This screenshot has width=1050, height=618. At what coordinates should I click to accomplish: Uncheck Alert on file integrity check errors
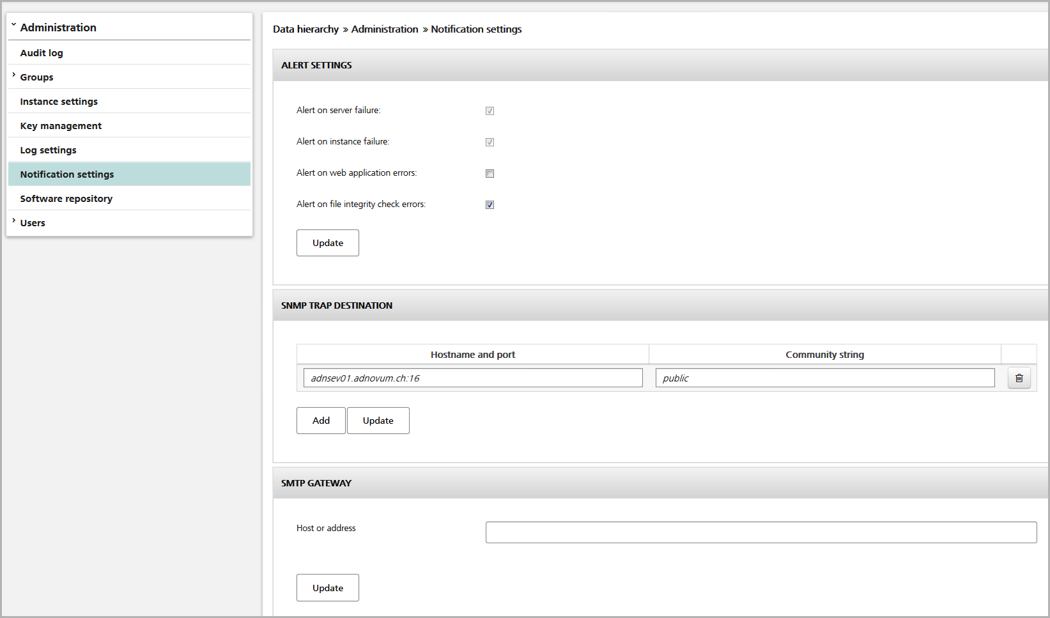(490, 205)
